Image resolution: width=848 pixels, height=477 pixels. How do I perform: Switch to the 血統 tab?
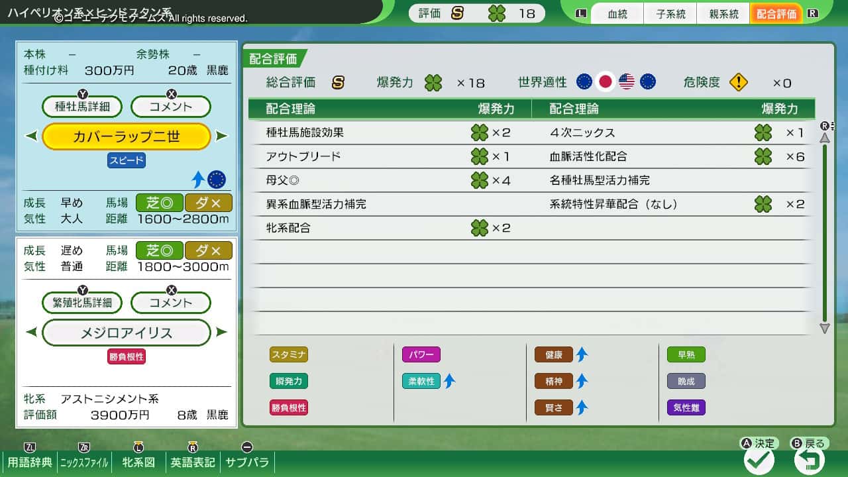click(x=617, y=14)
